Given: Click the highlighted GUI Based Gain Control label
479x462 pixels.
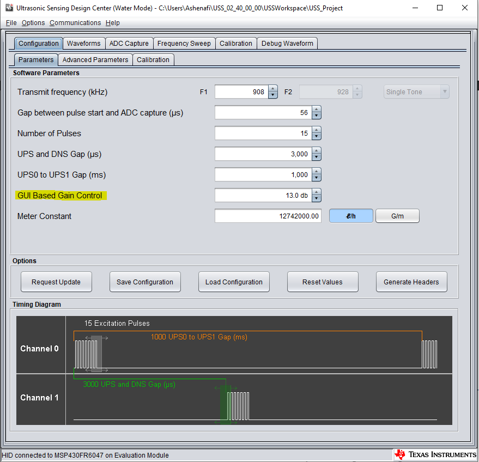Looking at the screenshot, I should click(x=60, y=196).
